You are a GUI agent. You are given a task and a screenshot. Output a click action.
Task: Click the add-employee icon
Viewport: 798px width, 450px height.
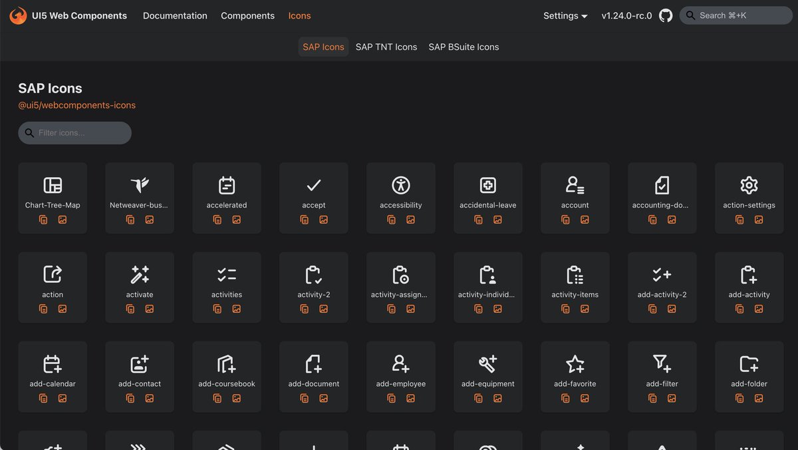pos(401,363)
